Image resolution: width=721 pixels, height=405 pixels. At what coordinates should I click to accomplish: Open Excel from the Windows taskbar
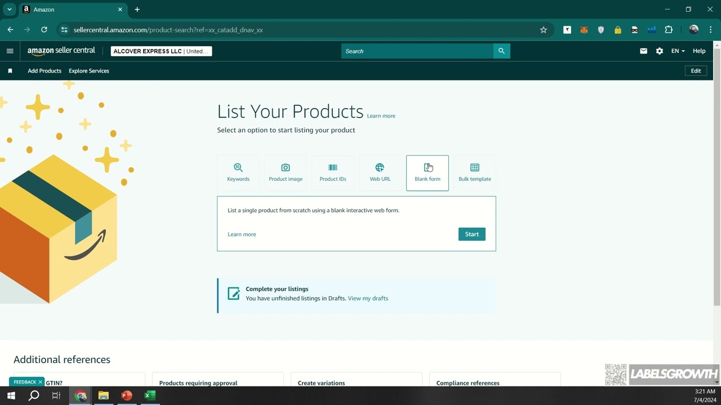coord(150,395)
